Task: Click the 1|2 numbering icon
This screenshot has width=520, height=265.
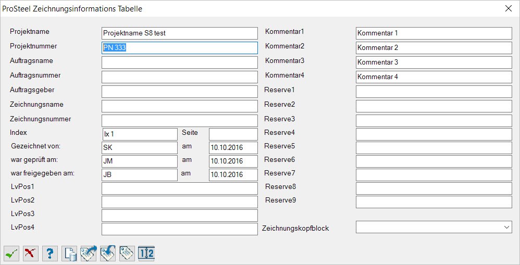Action: (146, 254)
